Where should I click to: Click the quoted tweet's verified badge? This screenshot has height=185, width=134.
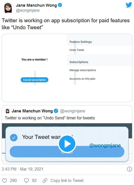click(x=56, y=111)
